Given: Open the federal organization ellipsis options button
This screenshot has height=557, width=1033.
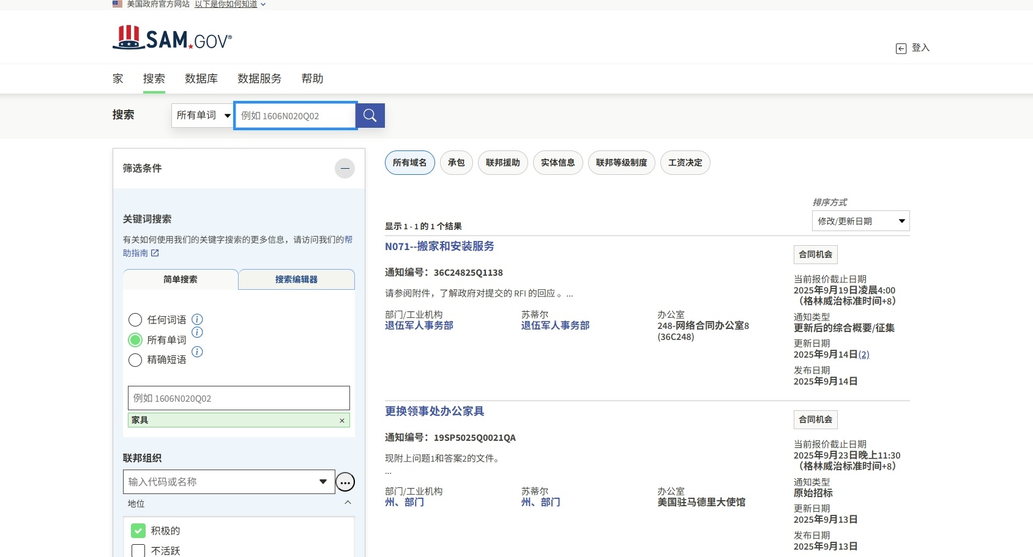Looking at the screenshot, I should 345,482.
